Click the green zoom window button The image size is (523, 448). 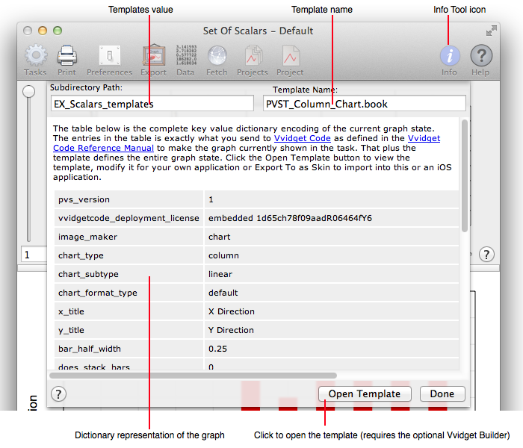tap(58, 31)
